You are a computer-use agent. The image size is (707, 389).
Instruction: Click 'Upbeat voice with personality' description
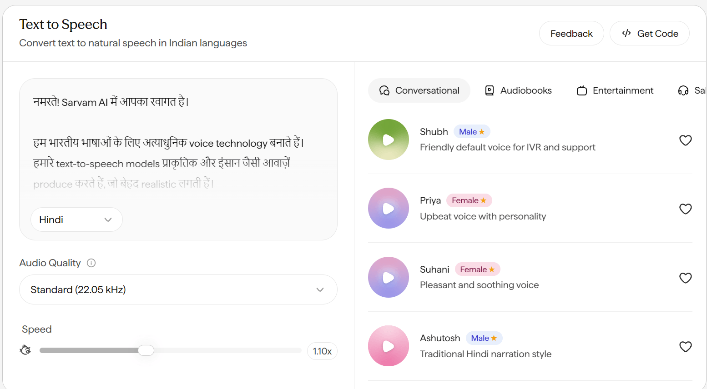point(483,216)
